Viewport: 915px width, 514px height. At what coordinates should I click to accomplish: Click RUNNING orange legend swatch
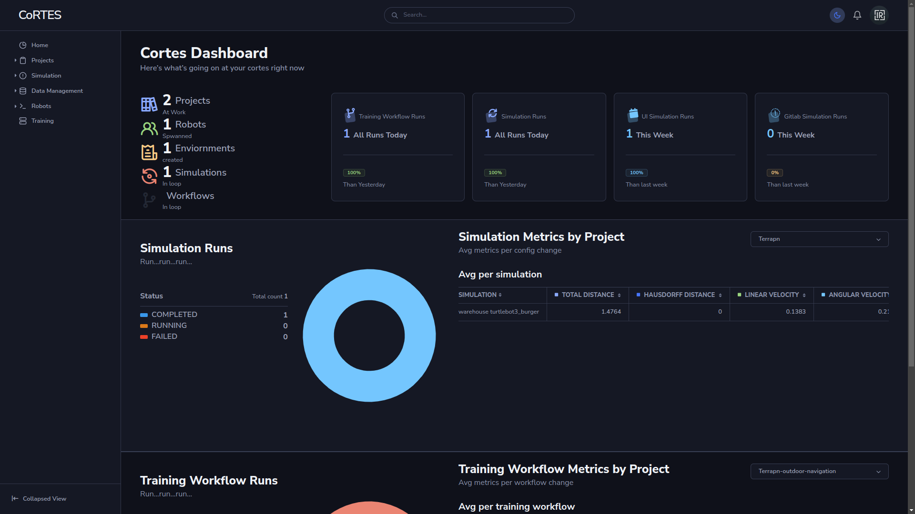[144, 326]
